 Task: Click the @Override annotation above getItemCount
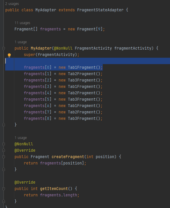click(25, 182)
